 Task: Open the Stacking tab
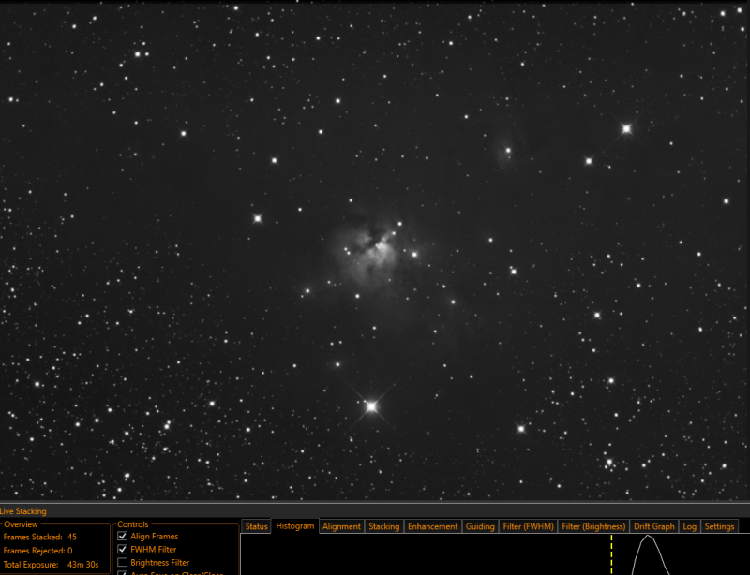click(384, 526)
